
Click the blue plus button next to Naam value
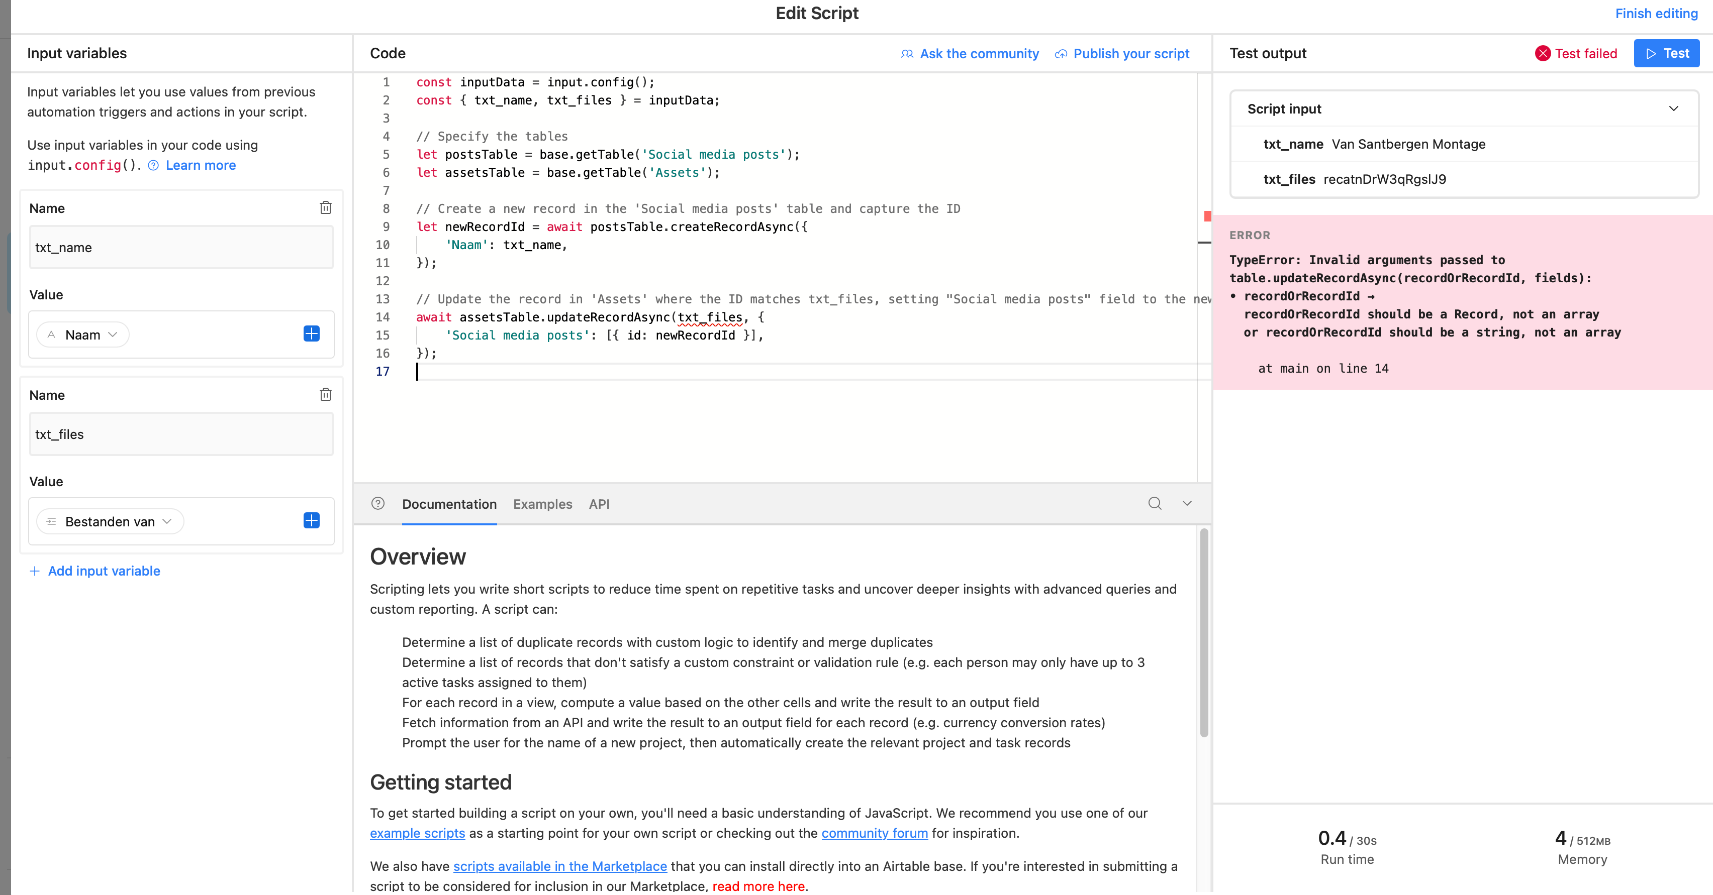point(311,333)
